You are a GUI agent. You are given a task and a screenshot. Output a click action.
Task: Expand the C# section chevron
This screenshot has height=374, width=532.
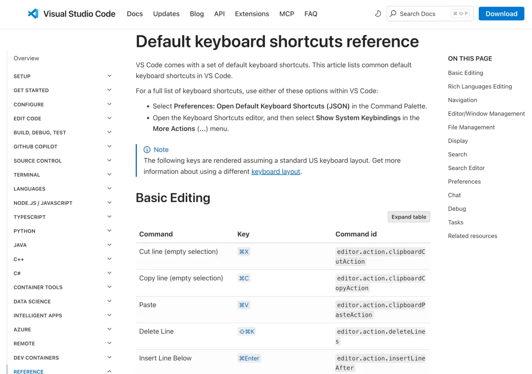tap(109, 273)
